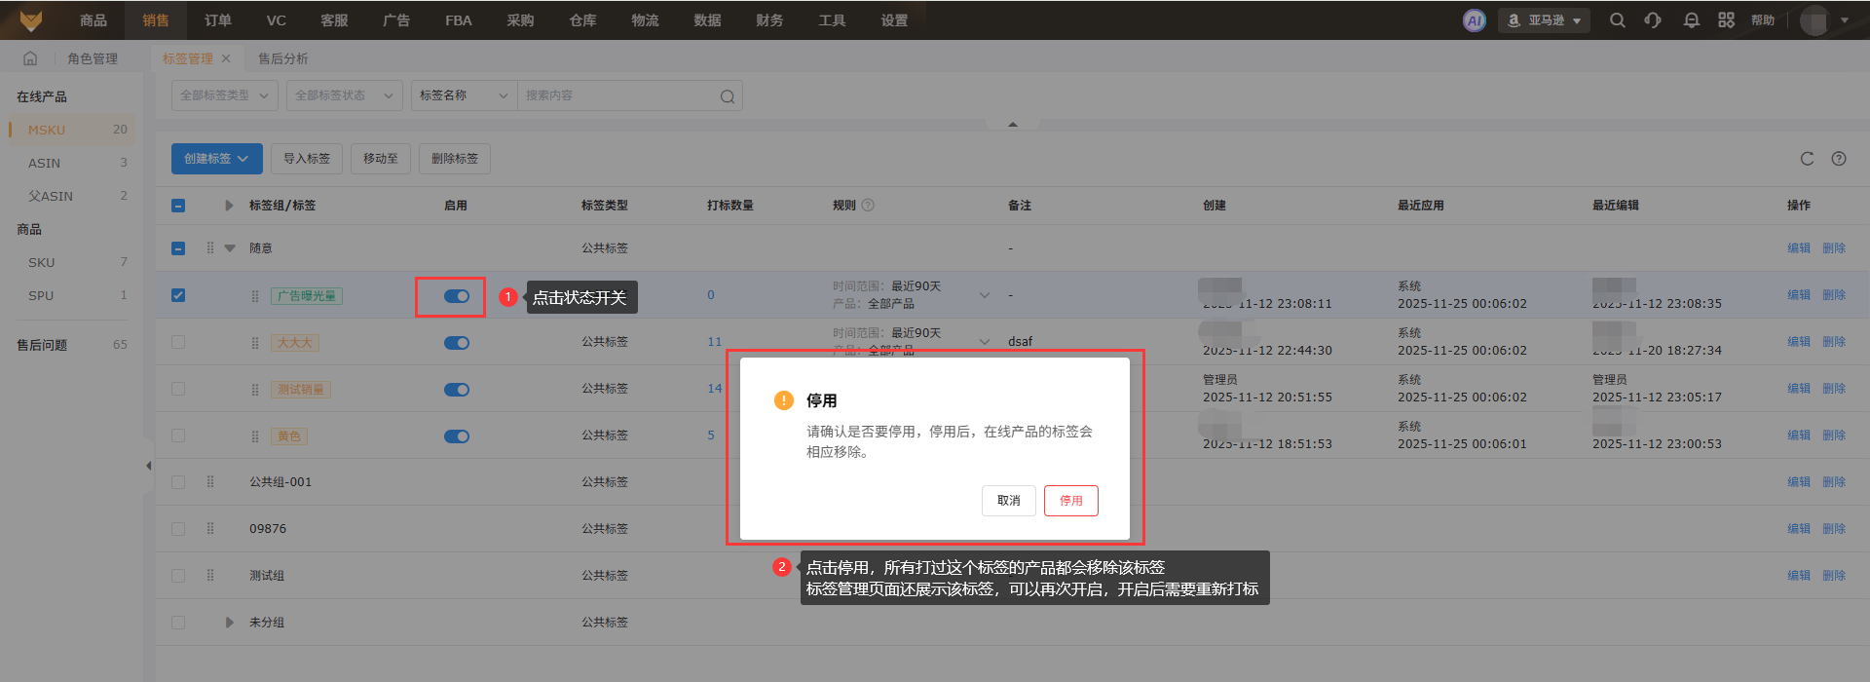Click the 搜索内容 input field
This screenshot has height=682, width=1870.
tap(617, 95)
